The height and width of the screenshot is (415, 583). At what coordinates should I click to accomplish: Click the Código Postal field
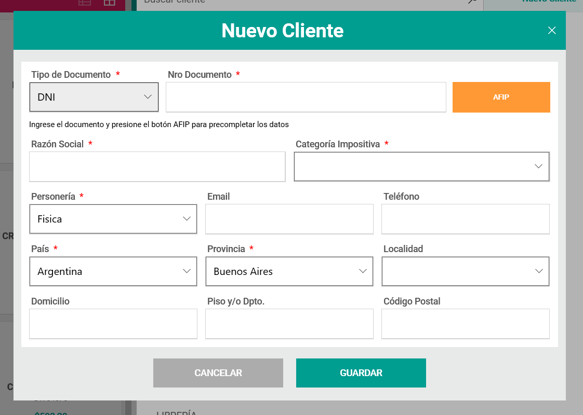pos(466,324)
